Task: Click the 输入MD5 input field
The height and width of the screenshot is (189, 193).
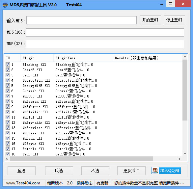Action: (81, 20)
